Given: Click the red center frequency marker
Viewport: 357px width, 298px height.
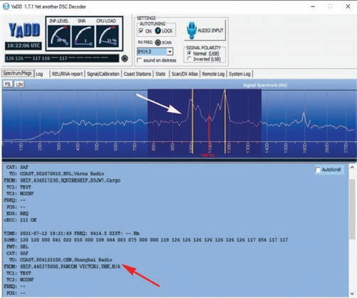Looking at the screenshot, I should point(209,133).
